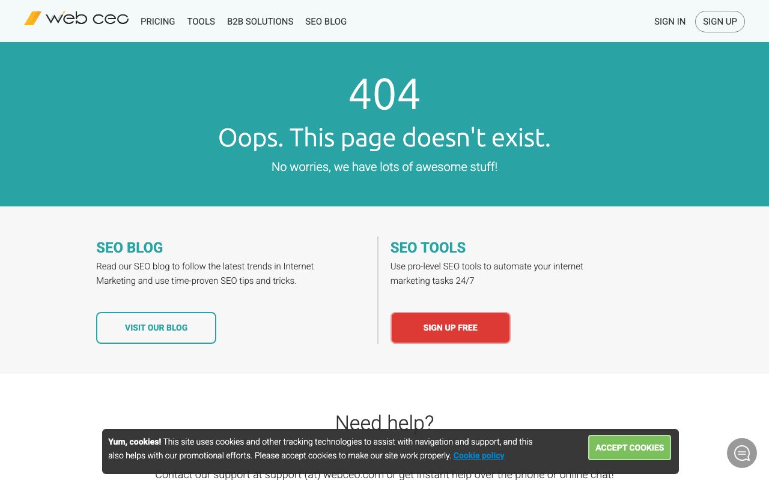Image resolution: width=769 pixels, height=480 pixels.
Task: Click the Web CEO logo
Action: click(76, 19)
